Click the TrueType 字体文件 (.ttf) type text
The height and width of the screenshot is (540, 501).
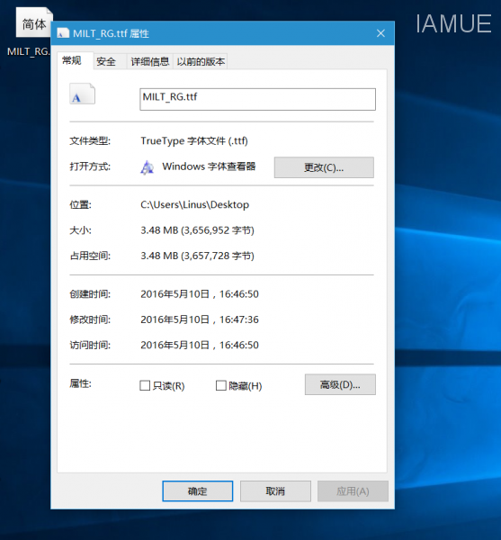(x=194, y=141)
